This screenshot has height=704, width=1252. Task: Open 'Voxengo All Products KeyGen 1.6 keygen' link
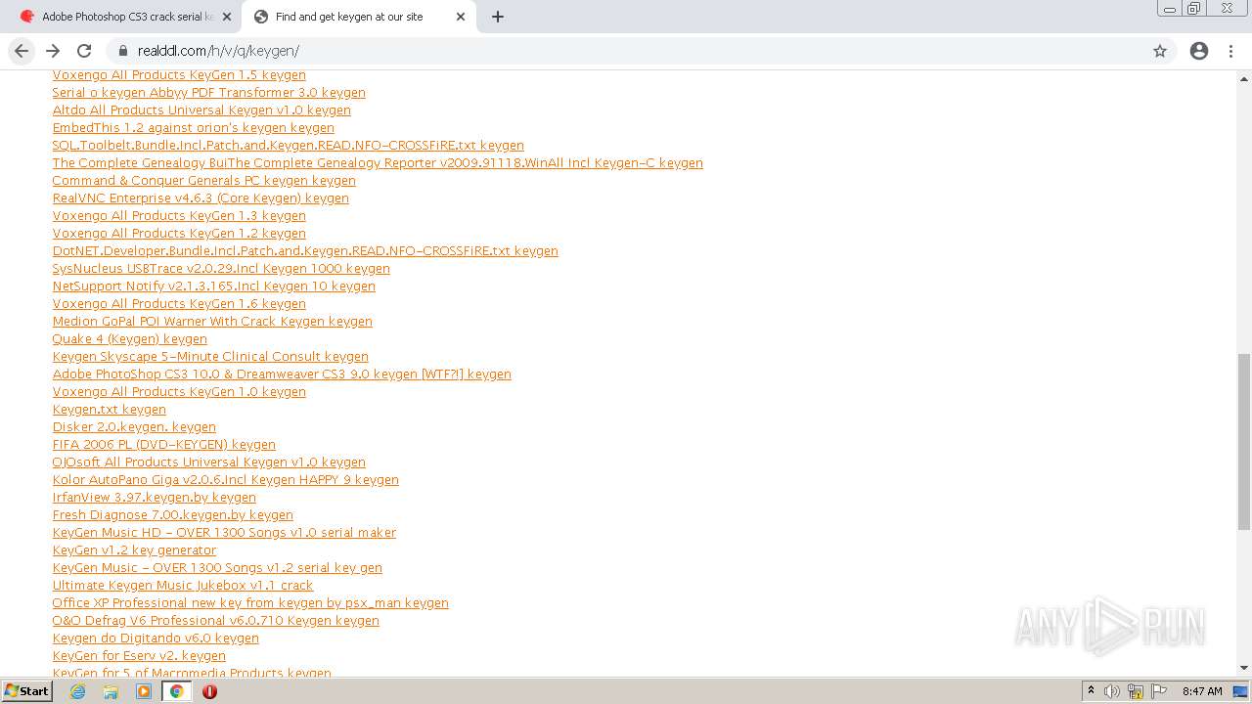point(179,304)
